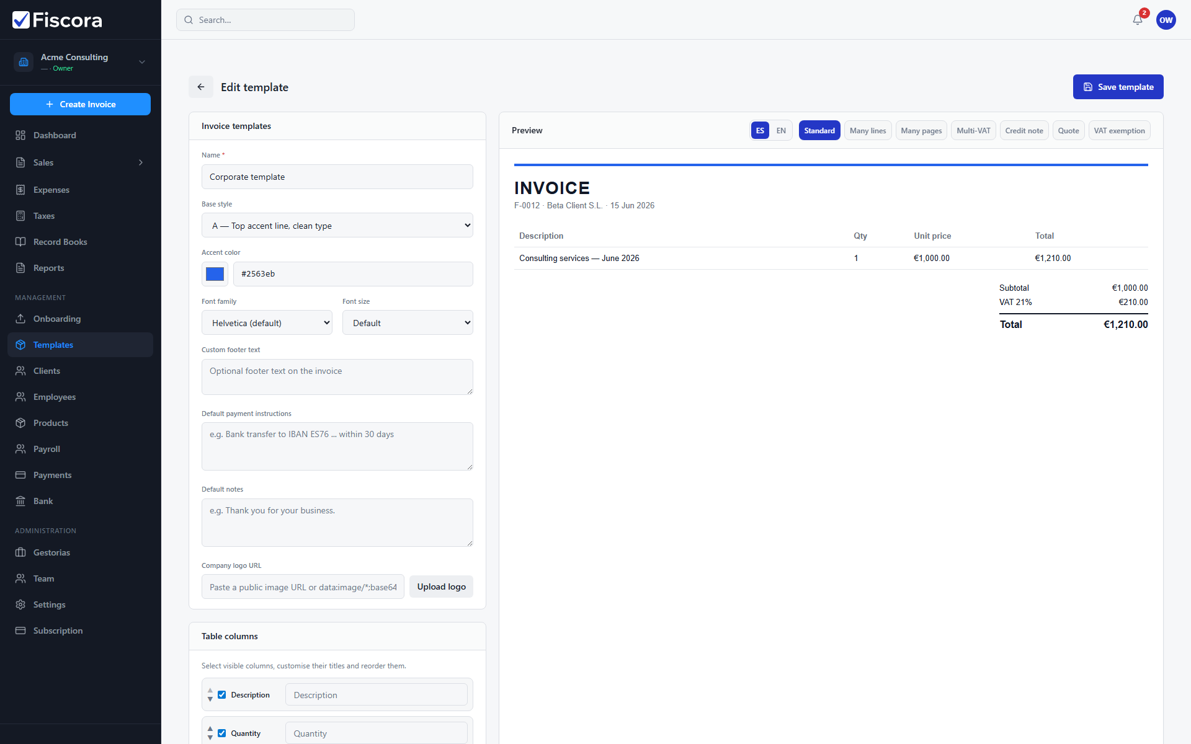The image size is (1191, 744).
Task: Click the Company logo URL field
Action: (x=303, y=587)
